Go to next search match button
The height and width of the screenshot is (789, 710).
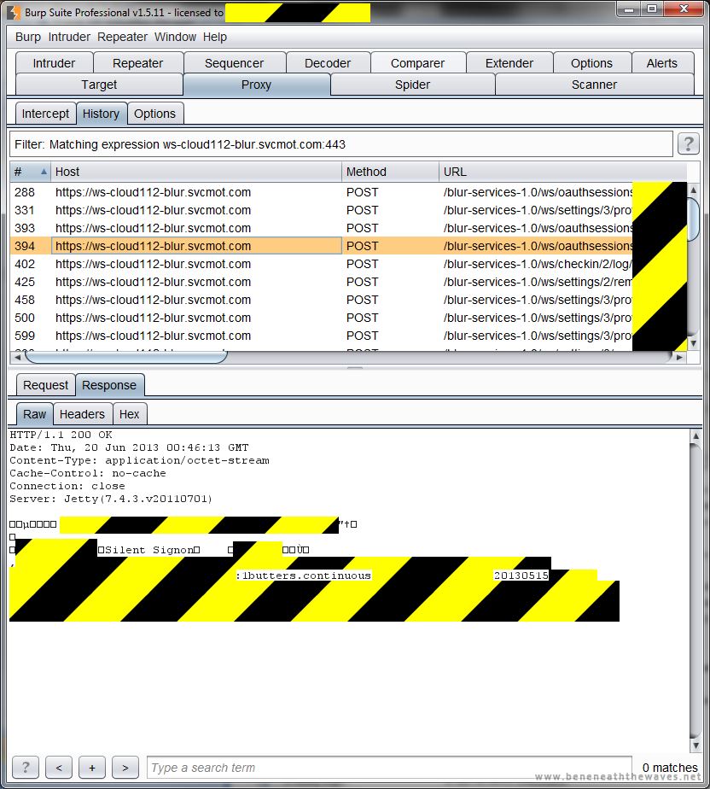tap(125, 768)
